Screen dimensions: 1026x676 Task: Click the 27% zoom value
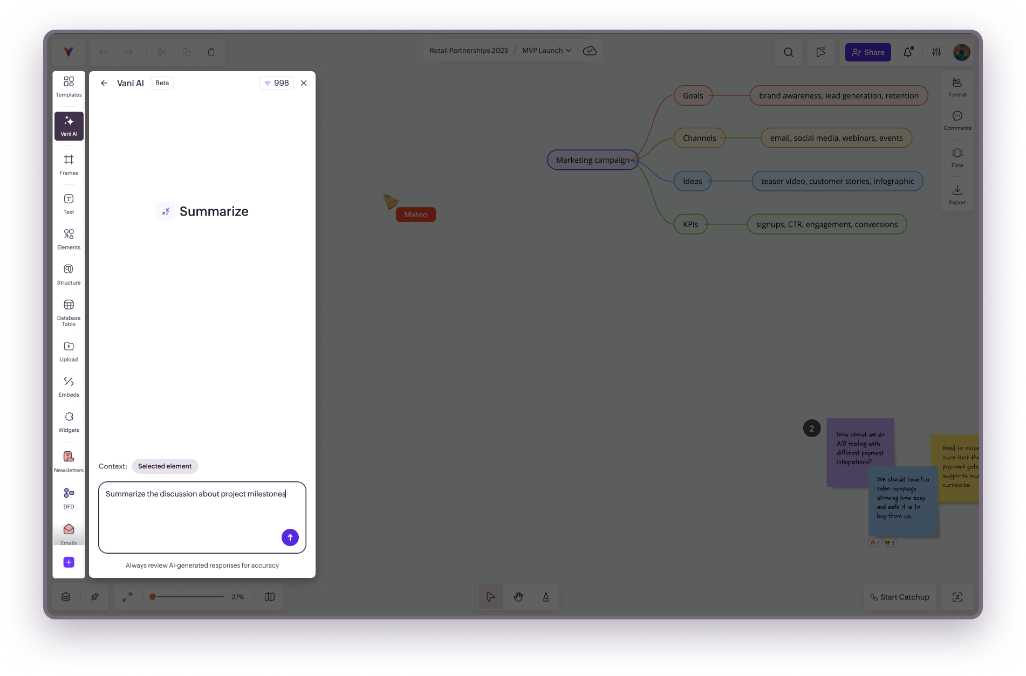[238, 597]
